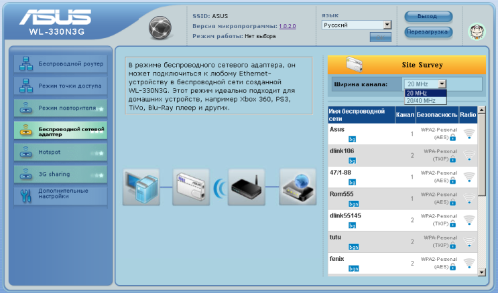Click the Site Survey adapter icon
498x293 pixels.
(x=354, y=64)
